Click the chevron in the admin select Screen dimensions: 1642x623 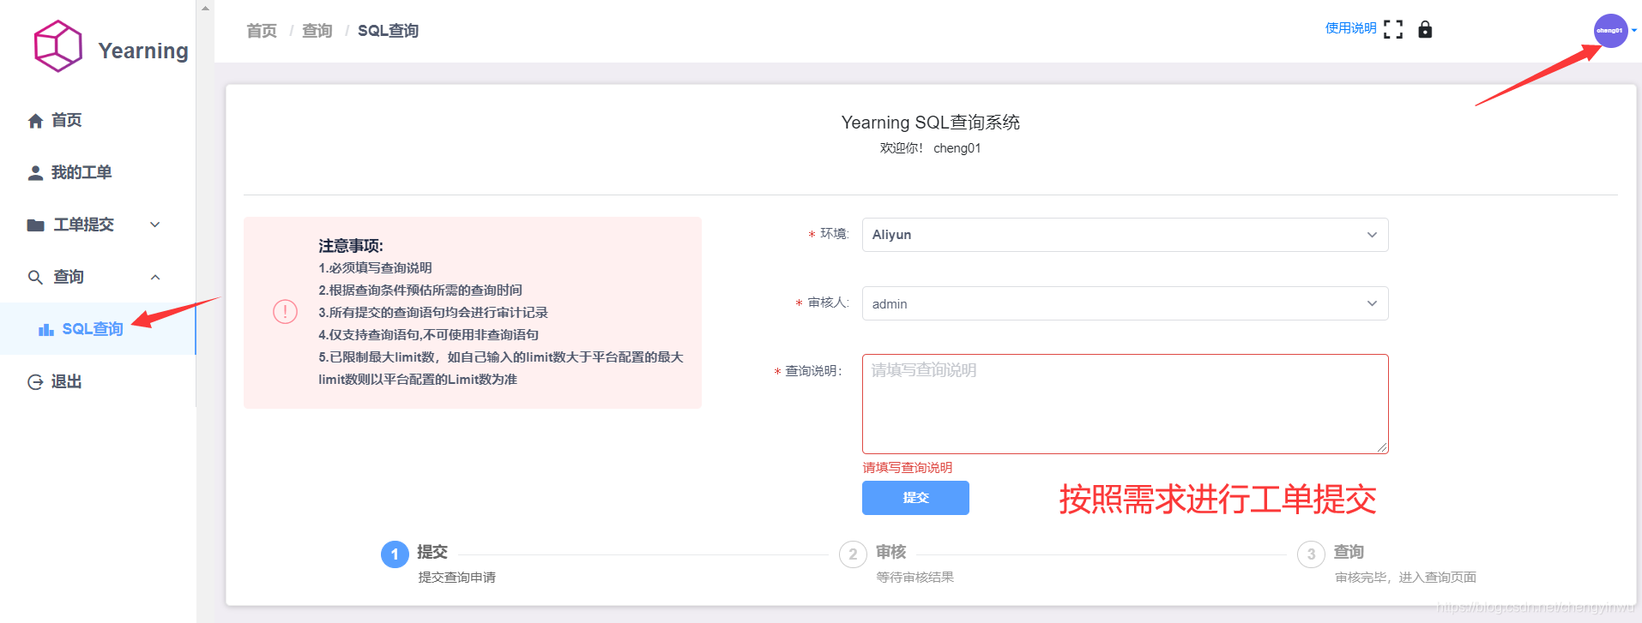[1372, 303]
